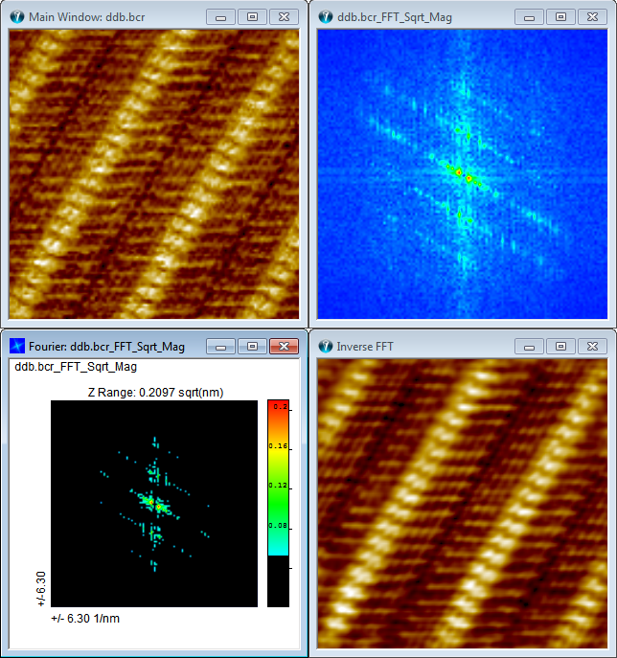Minimize the Main Window ddb.bcr
The width and height of the screenshot is (617, 658).
click(x=220, y=17)
